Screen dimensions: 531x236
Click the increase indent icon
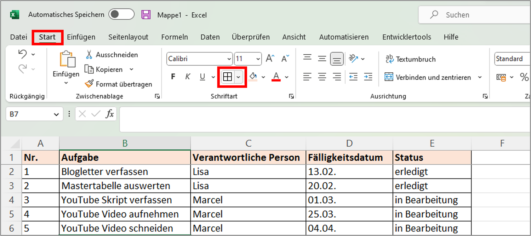click(368, 77)
